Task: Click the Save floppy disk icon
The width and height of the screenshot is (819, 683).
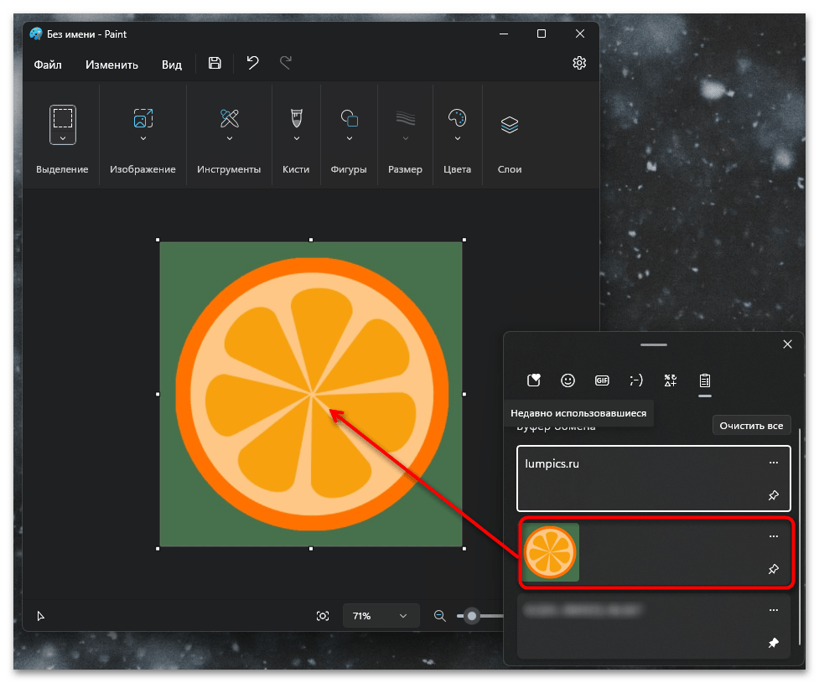Action: 215,64
